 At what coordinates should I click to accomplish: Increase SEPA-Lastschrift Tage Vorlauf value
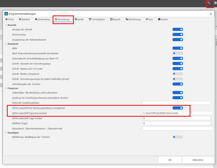point(211,117)
